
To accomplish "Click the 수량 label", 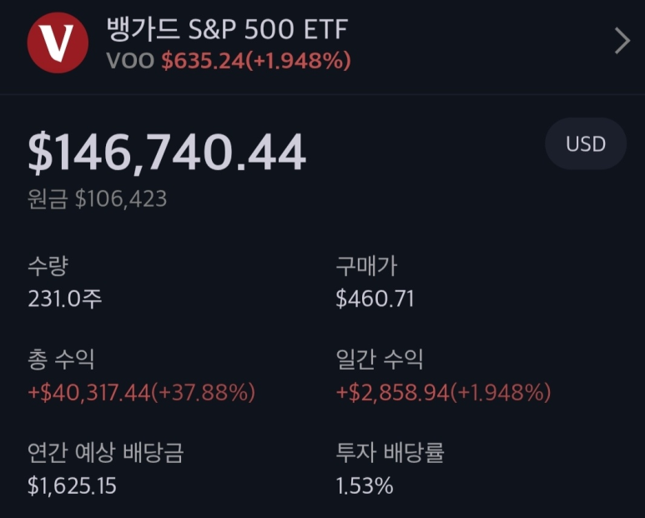I will (x=48, y=266).
